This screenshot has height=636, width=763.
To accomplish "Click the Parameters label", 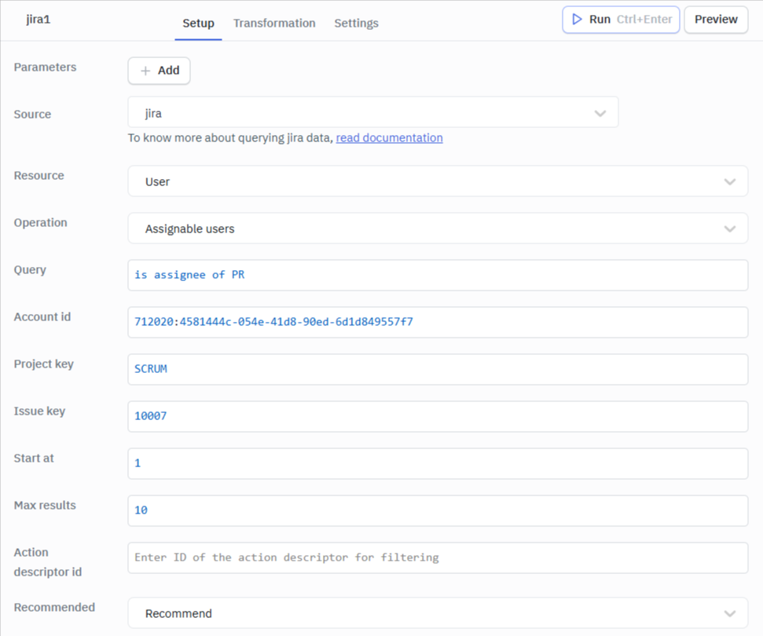I will coord(46,67).
